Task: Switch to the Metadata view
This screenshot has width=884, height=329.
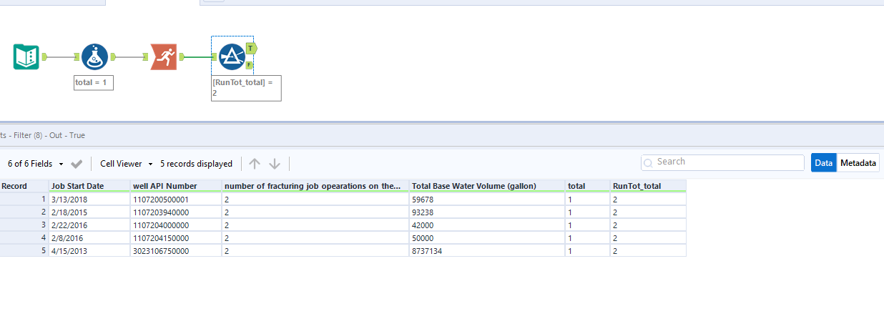Action: click(858, 163)
